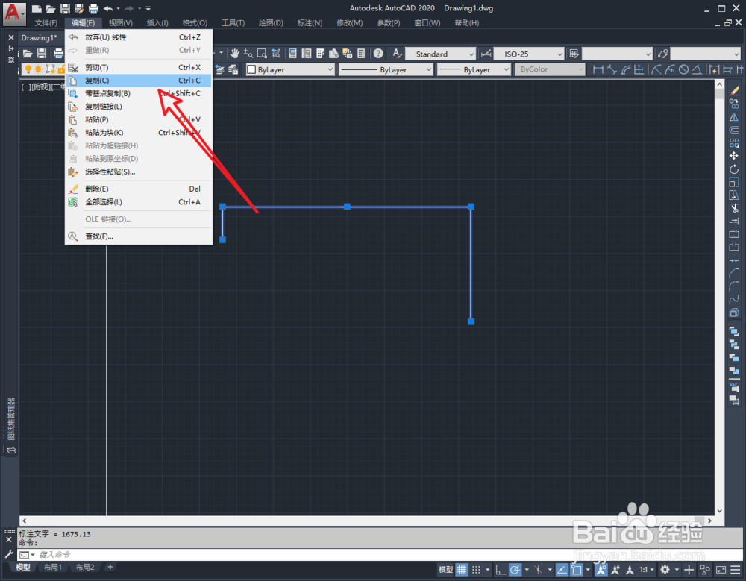Choose Find (查找) from Edit menu

(x=139, y=236)
